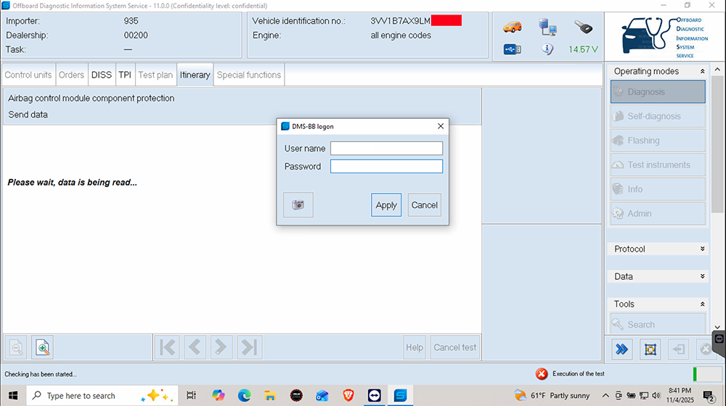Click the camera screenshot button in logon dialog
The height and width of the screenshot is (406, 726).
298,205
